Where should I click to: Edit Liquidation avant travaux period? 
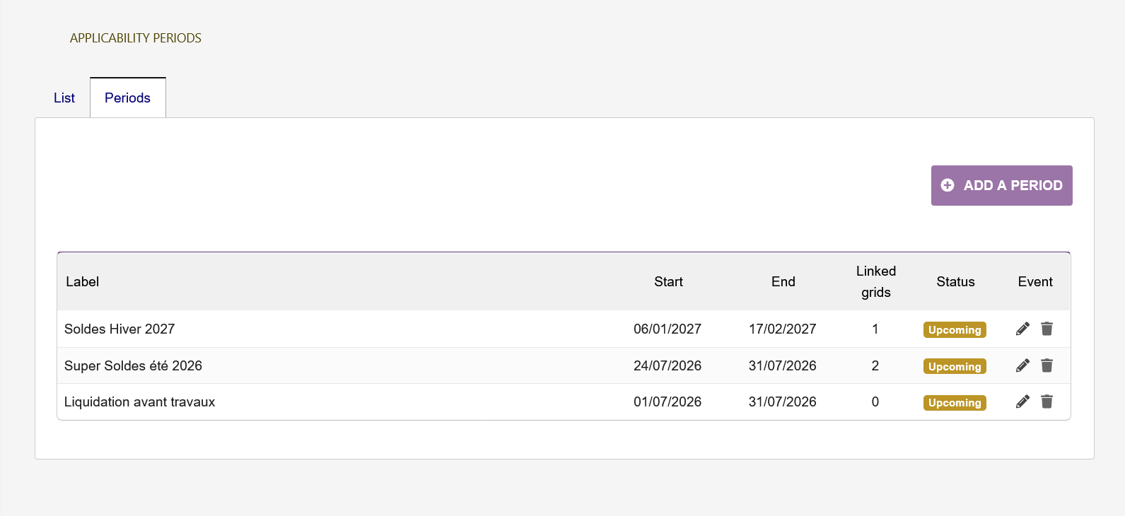(1022, 401)
